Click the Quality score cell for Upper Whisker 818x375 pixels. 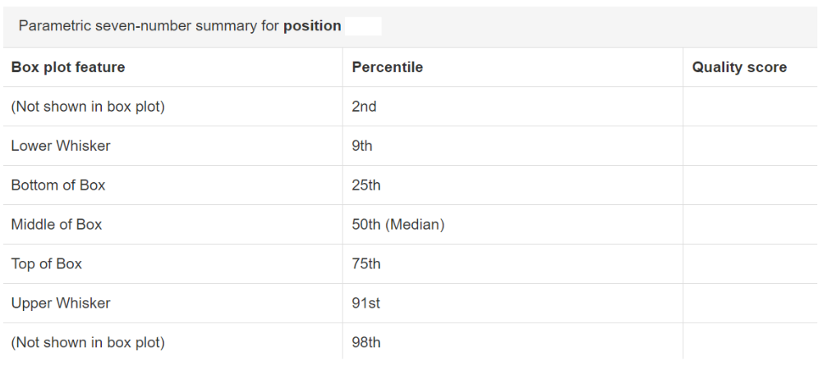point(749,304)
